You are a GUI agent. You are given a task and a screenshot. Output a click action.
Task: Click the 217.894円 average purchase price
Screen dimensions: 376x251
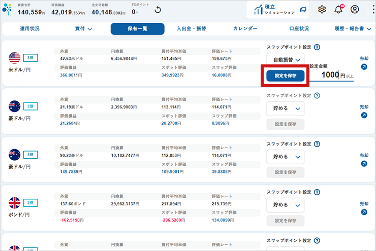pos(171,204)
